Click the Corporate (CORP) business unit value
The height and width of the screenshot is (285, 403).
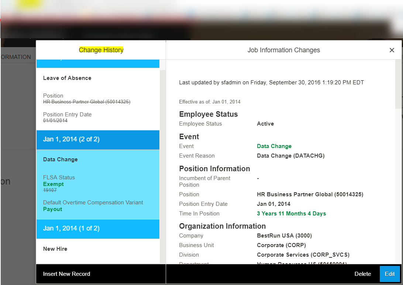282,245
